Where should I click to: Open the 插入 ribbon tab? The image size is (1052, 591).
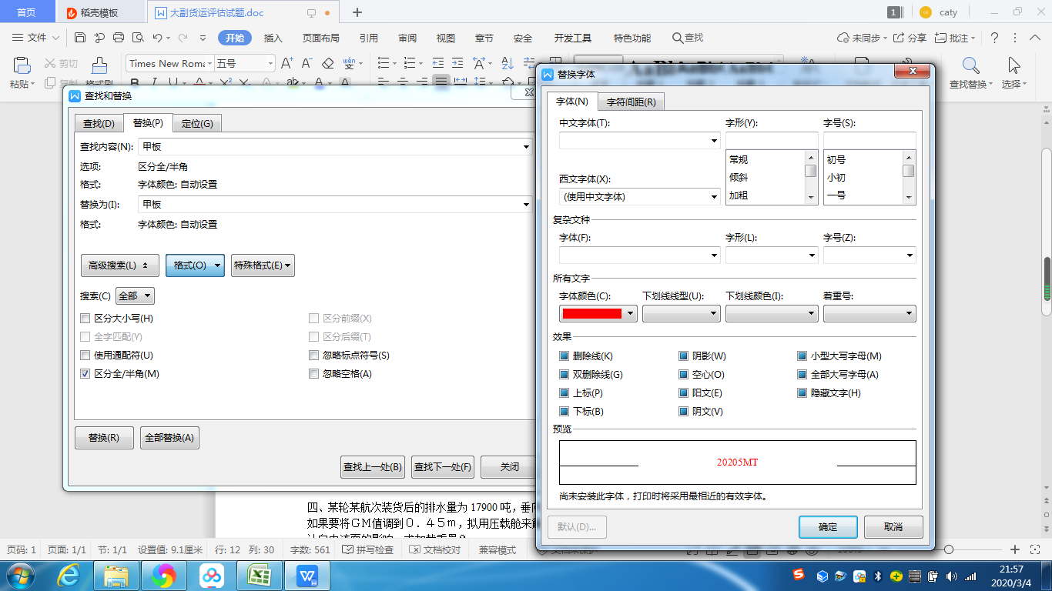(273, 38)
